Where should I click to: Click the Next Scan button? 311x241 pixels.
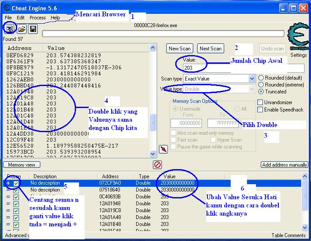tap(210, 49)
